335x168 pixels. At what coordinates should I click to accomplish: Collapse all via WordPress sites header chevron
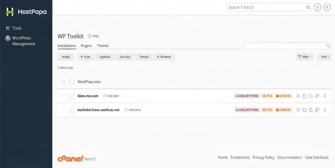(x=64, y=82)
